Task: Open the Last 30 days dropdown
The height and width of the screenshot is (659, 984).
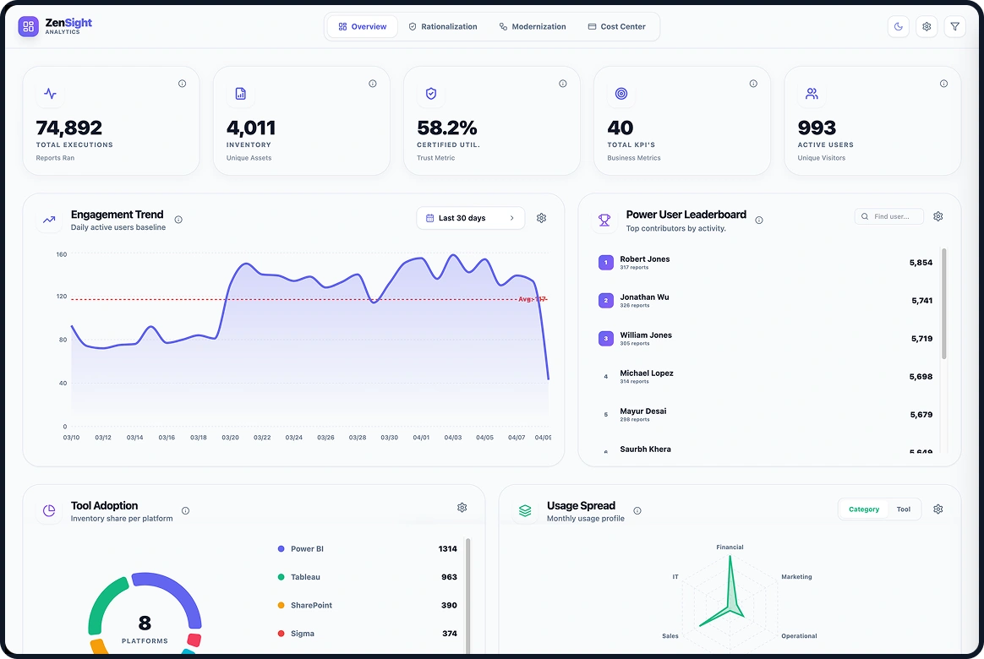Action: [470, 217]
